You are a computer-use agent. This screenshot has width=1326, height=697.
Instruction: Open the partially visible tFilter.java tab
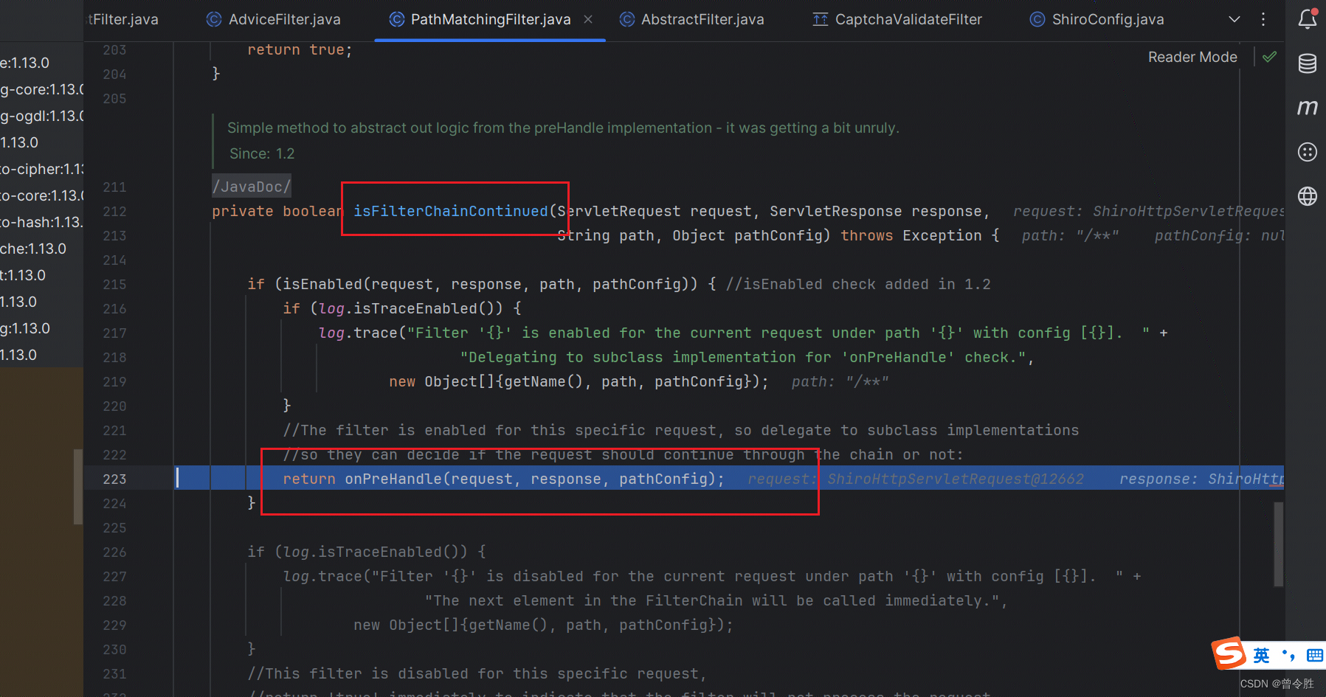pyautogui.click(x=122, y=19)
